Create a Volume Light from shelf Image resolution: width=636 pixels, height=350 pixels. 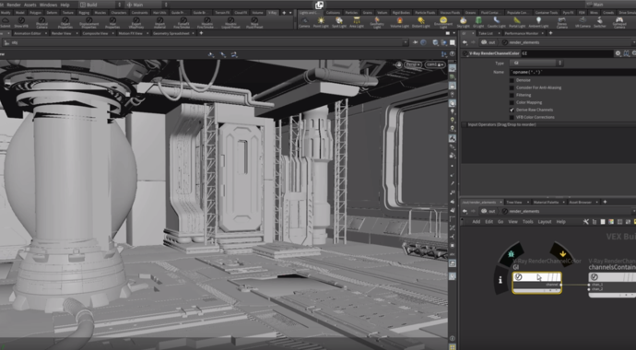click(399, 22)
